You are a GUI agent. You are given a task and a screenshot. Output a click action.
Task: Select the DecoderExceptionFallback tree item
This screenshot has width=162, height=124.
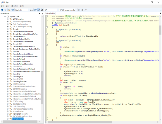(x=23, y=32)
